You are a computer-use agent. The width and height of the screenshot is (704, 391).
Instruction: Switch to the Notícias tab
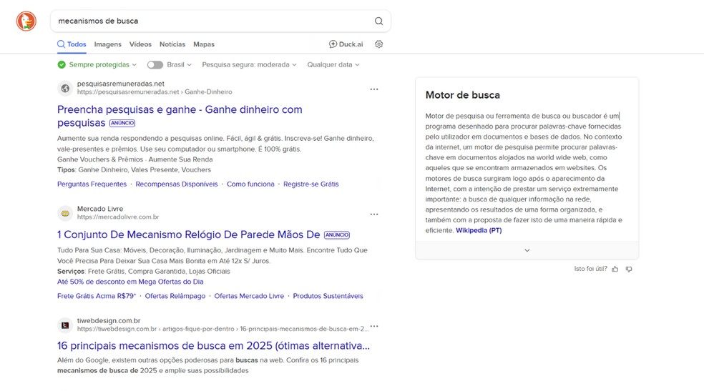tap(172, 44)
